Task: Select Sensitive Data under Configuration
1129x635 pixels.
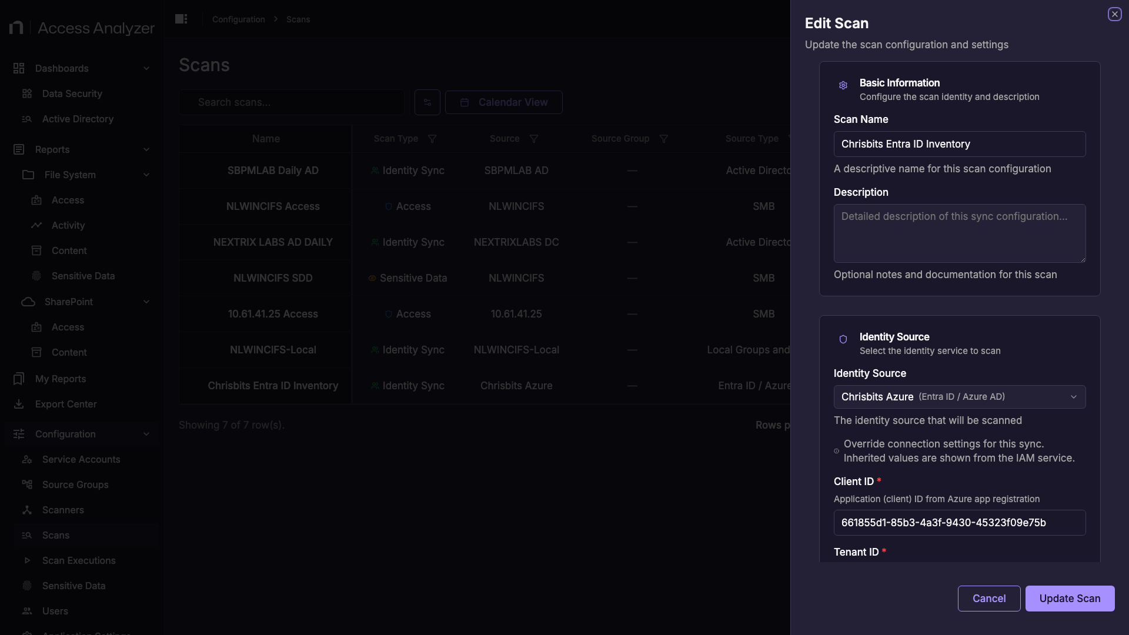Action: click(x=73, y=586)
